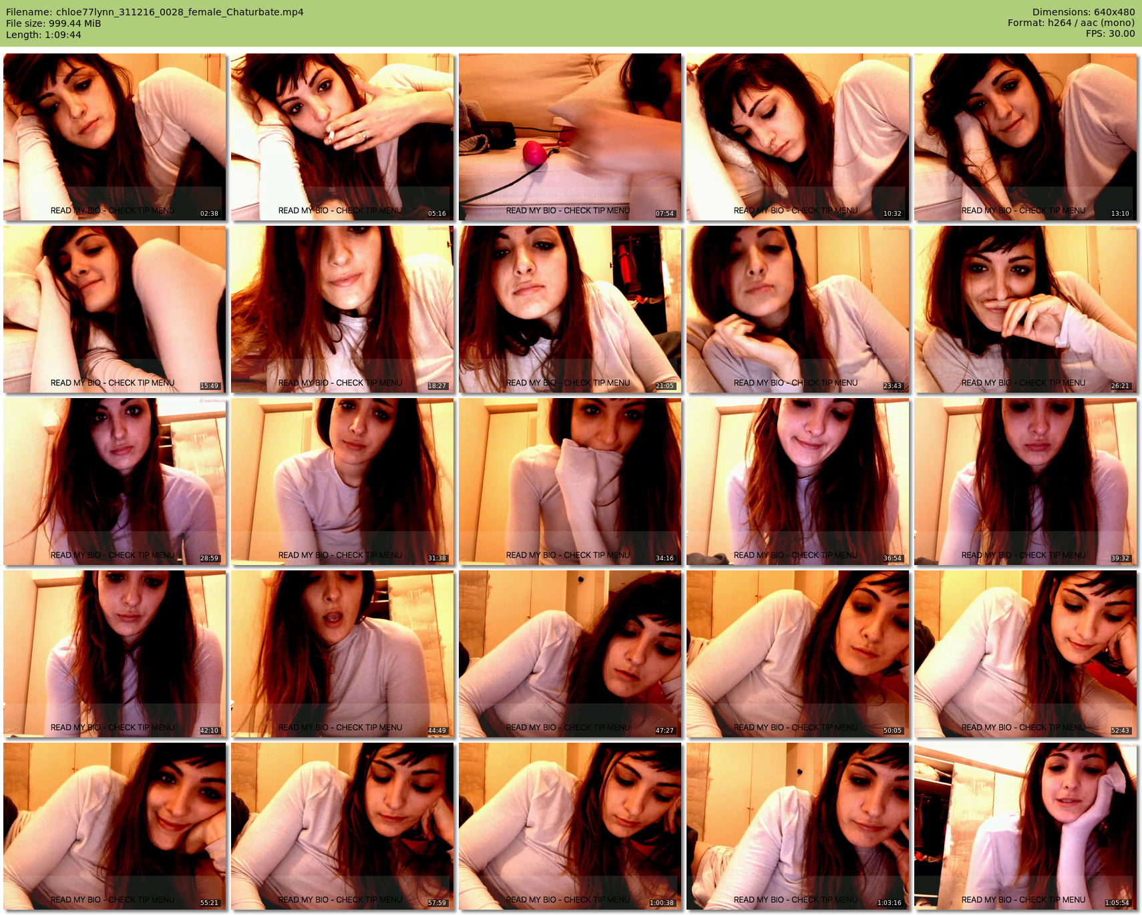Screen dimensions: 1142x915
Task: Click the frame at 47:27
Action: [570, 654]
